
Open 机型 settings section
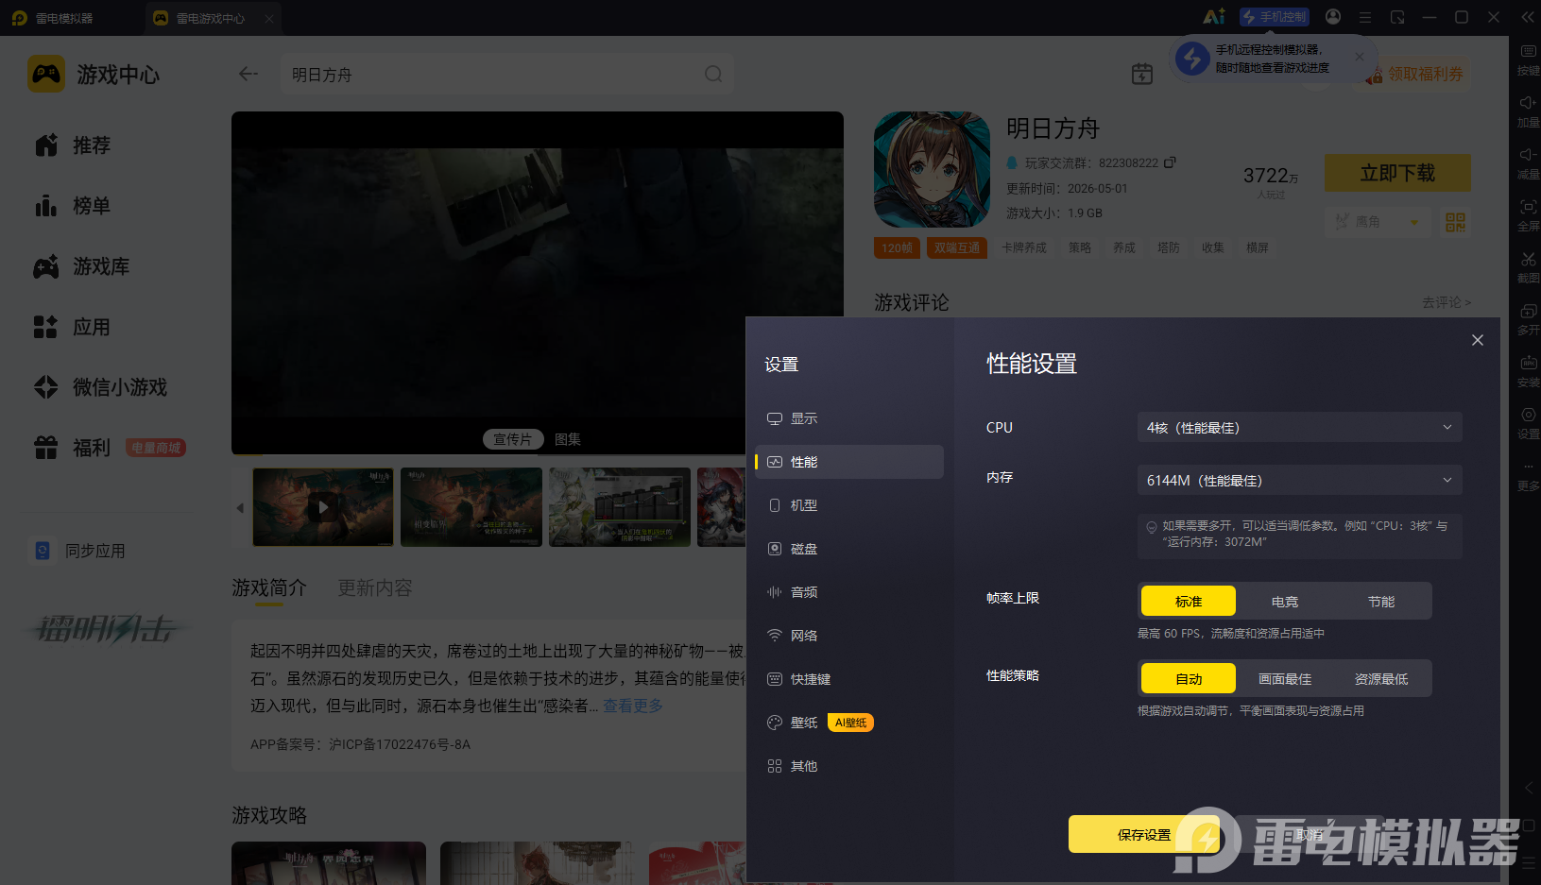pos(849,505)
